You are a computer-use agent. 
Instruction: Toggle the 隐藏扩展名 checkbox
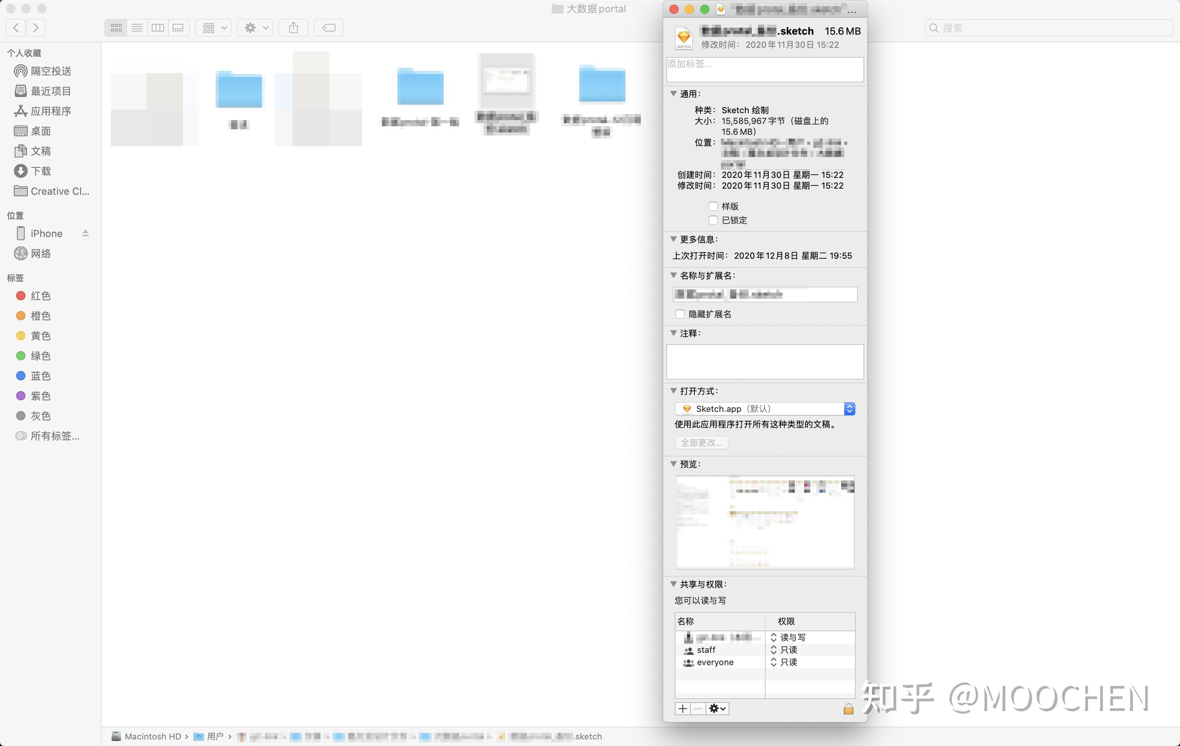680,314
